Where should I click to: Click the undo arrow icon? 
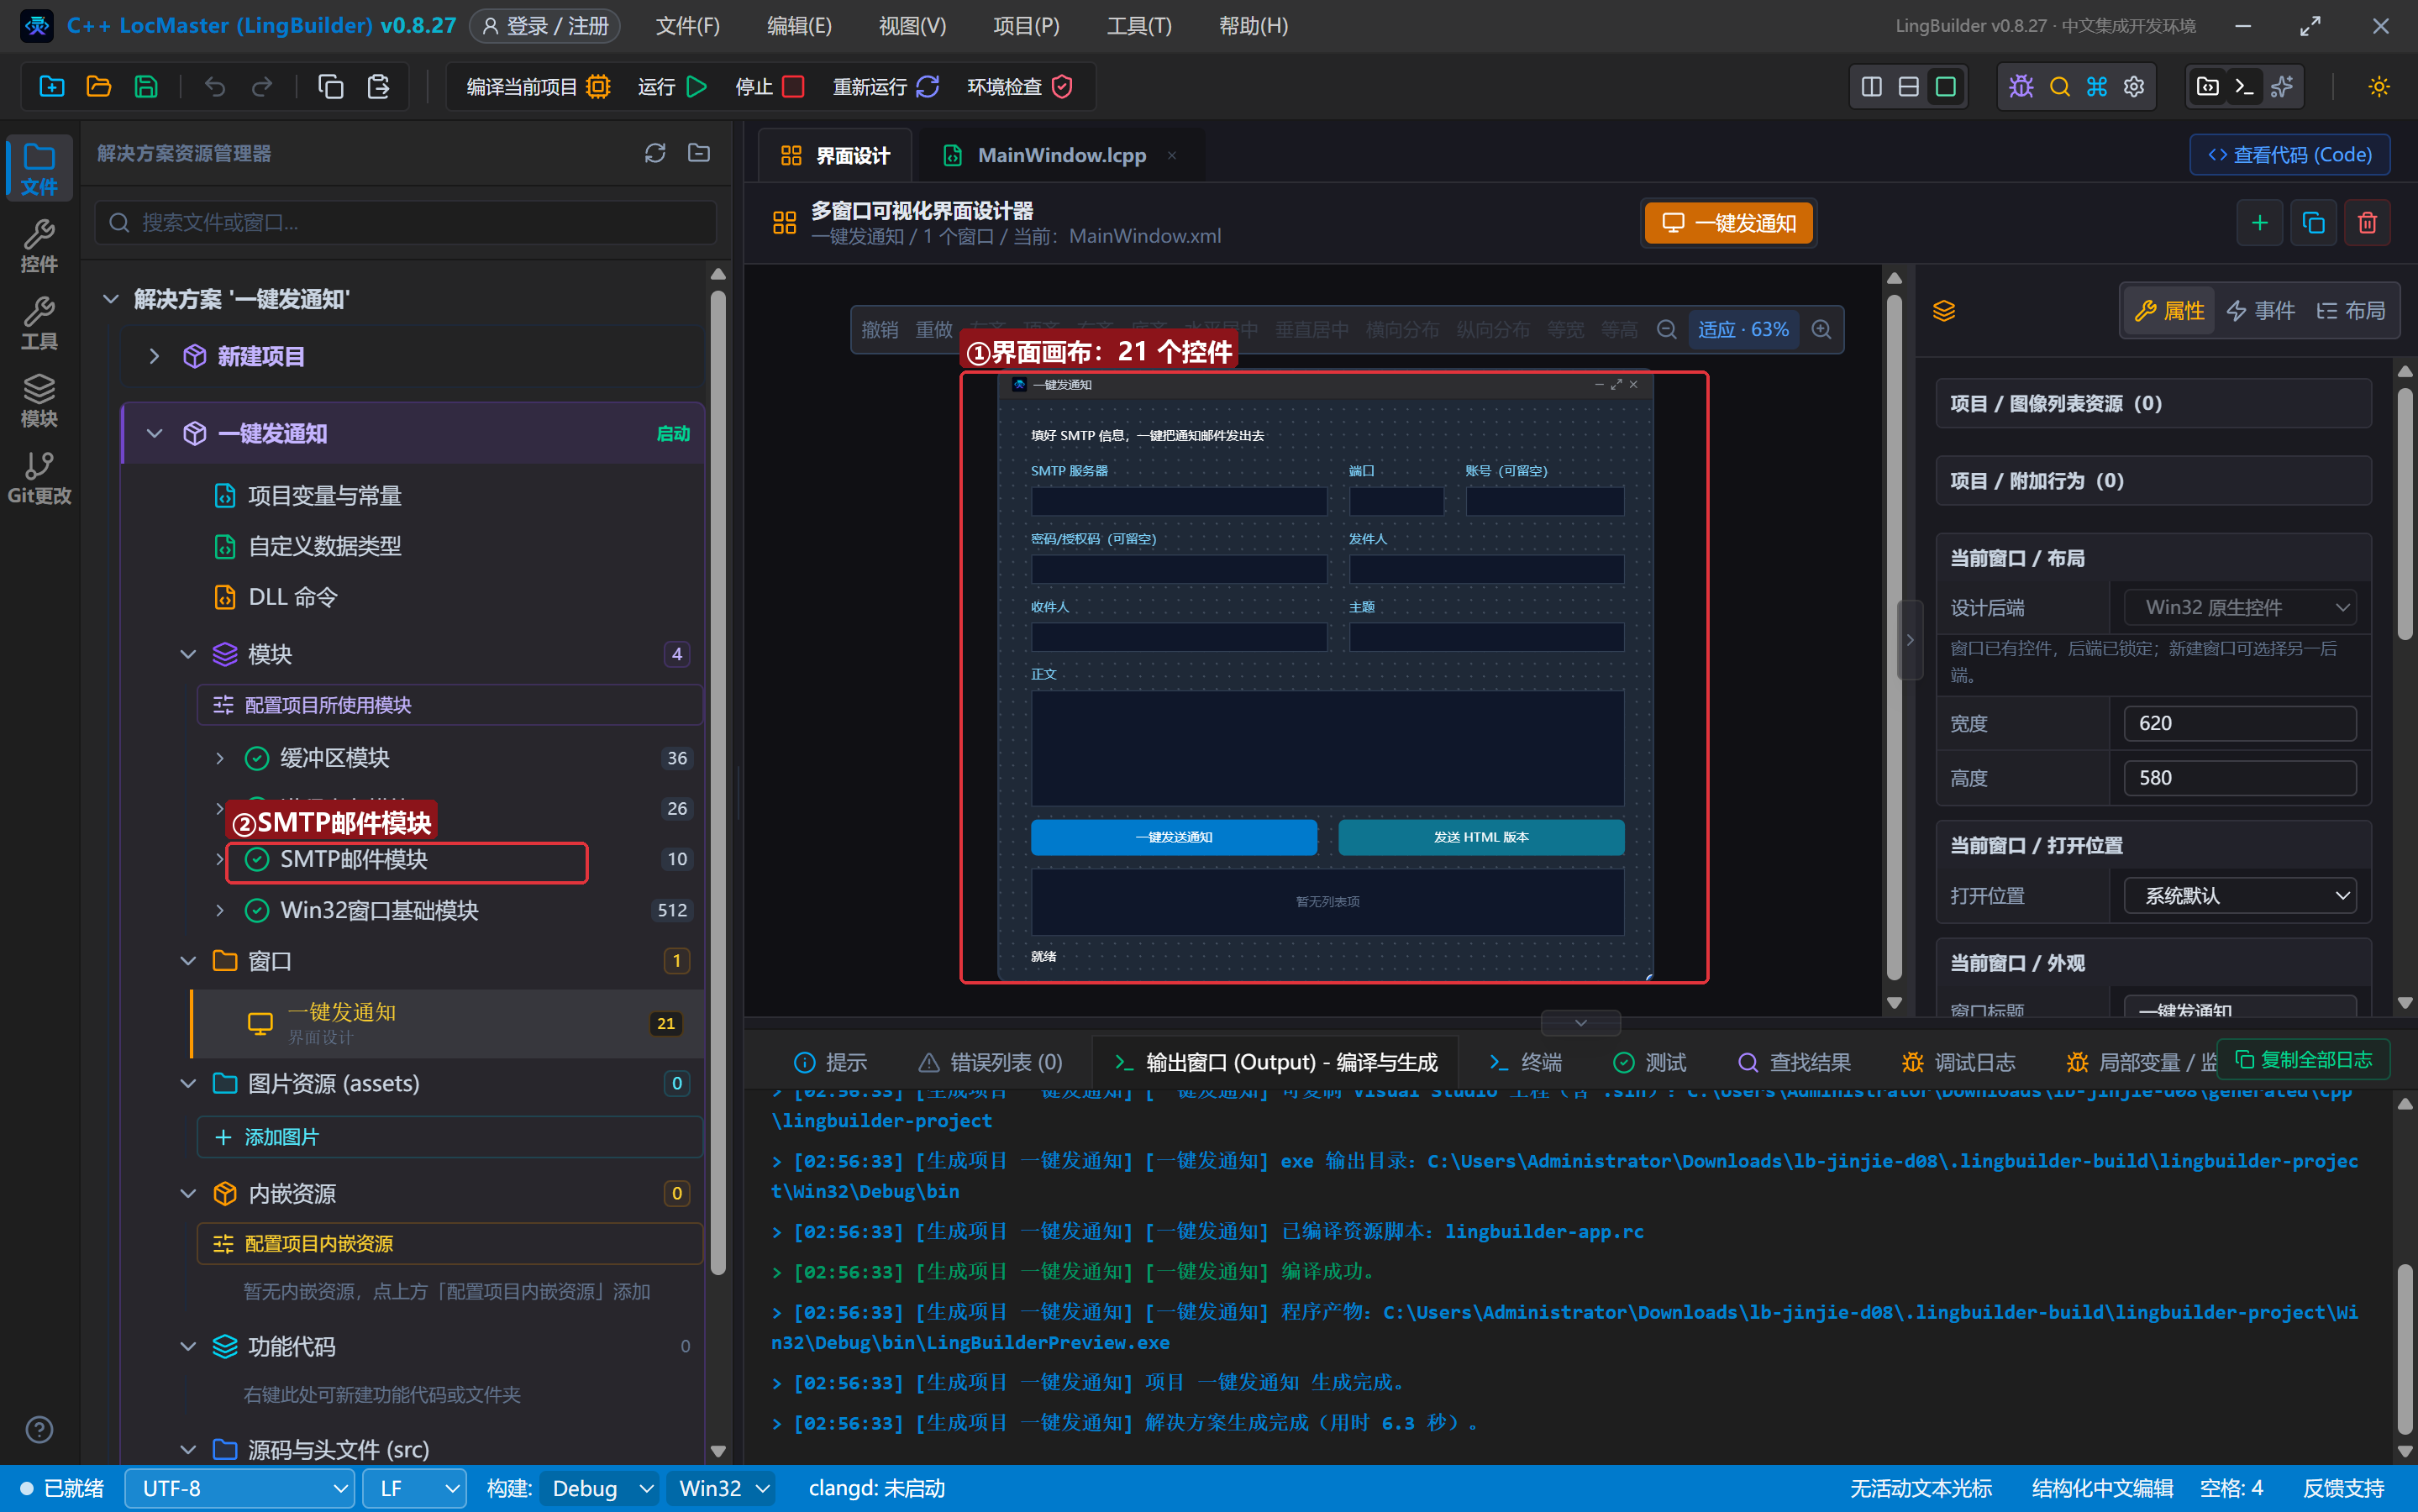[215, 87]
